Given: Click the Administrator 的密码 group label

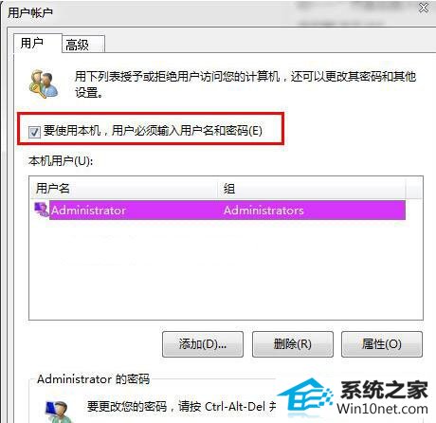Looking at the screenshot, I should (x=93, y=378).
